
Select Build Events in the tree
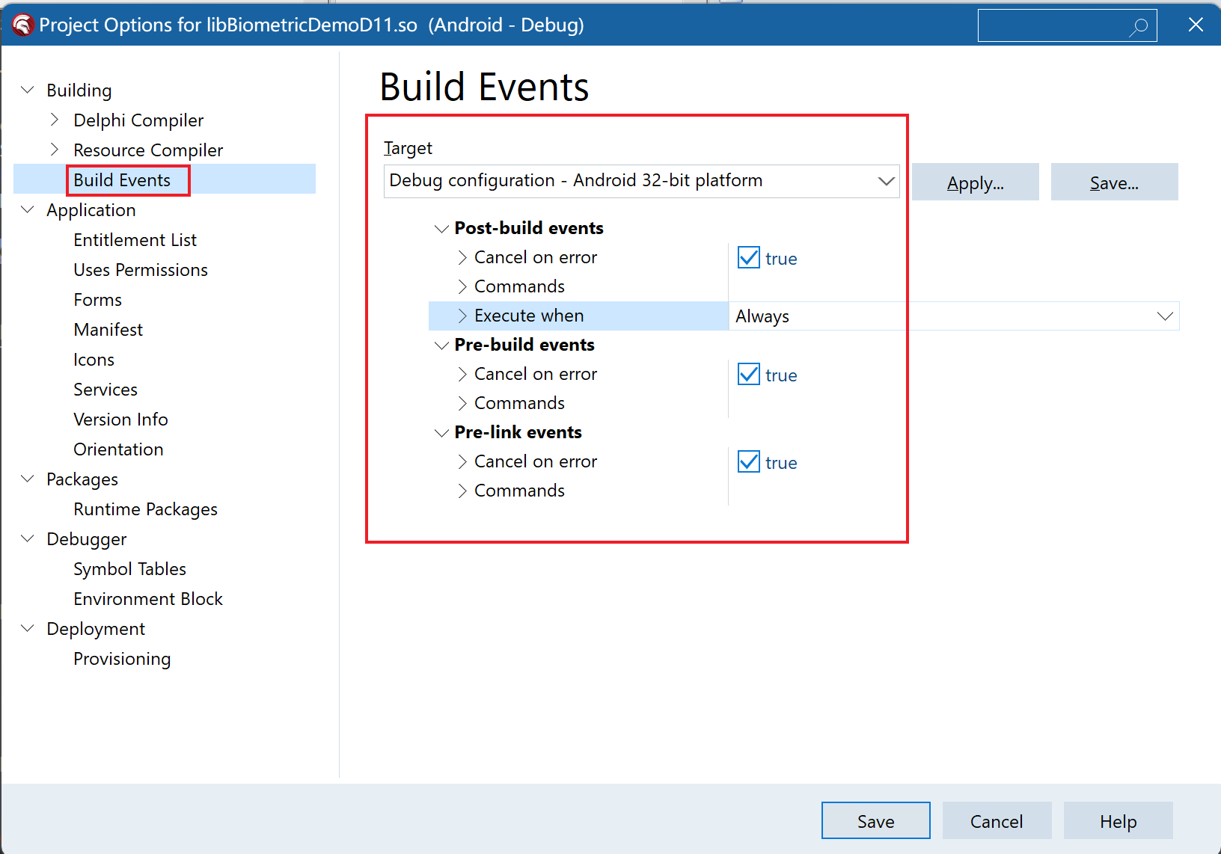tap(122, 180)
